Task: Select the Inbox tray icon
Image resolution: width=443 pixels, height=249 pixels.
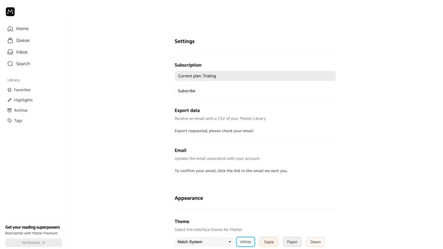Action: [x=10, y=52]
